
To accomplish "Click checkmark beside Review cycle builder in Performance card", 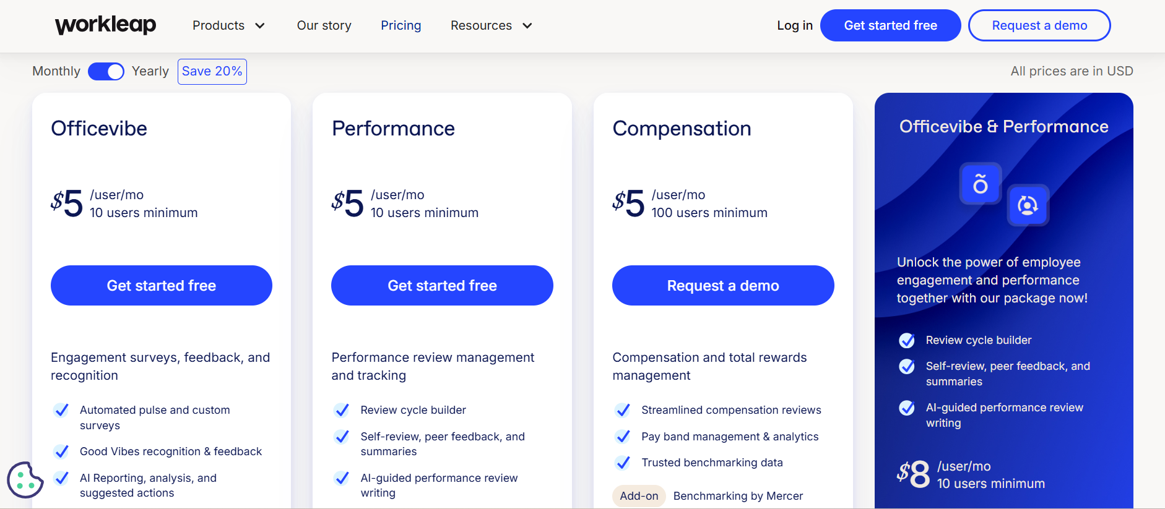I will [342, 410].
